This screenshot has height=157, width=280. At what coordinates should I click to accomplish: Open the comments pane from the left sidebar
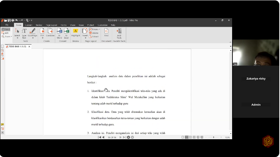pos(2,125)
